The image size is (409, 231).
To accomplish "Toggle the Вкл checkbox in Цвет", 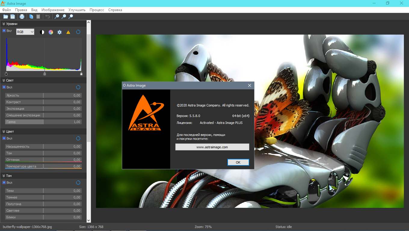I will coord(4,138).
